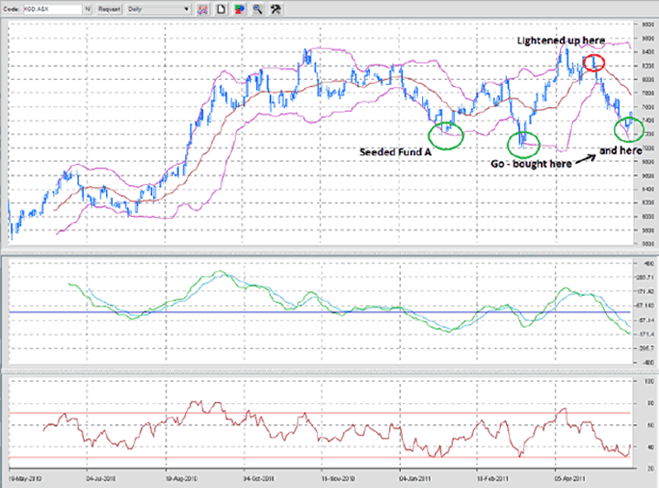
Task: Open the colored shapes icon in the toolbar
Action: [x=238, y=8]
